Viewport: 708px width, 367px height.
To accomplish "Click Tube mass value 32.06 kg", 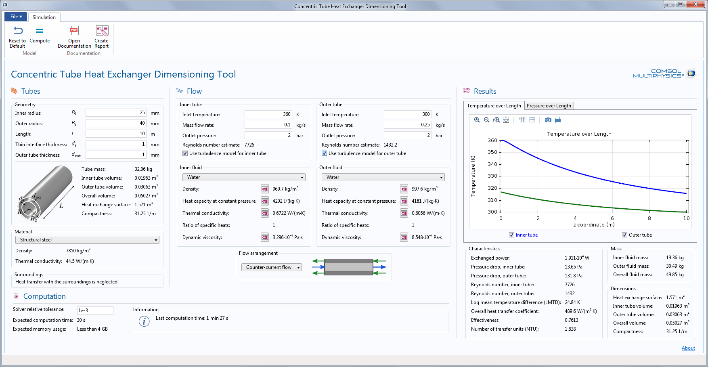I will pos(143,169).
